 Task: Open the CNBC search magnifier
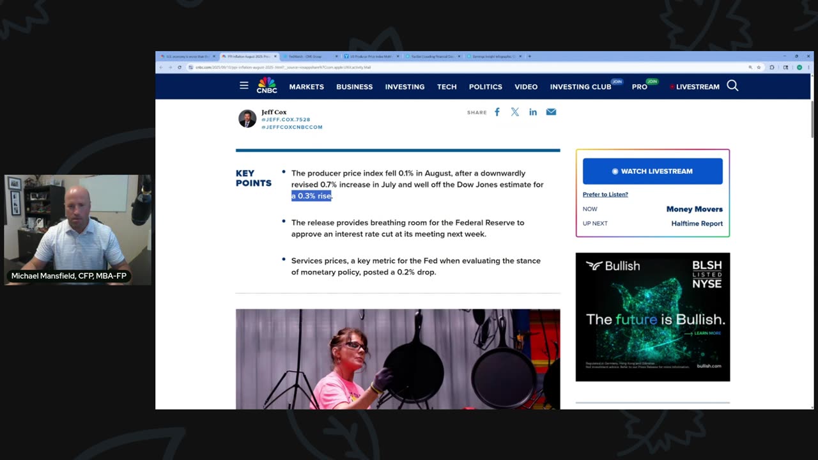pyautogui.click(x=732, y=86)
